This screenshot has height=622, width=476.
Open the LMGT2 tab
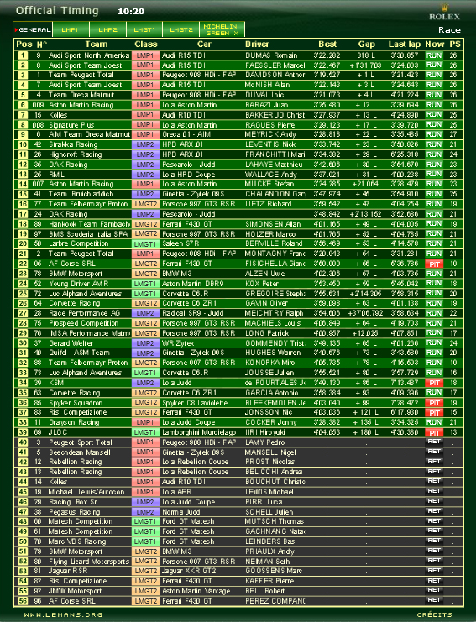[x=180, y=29]
